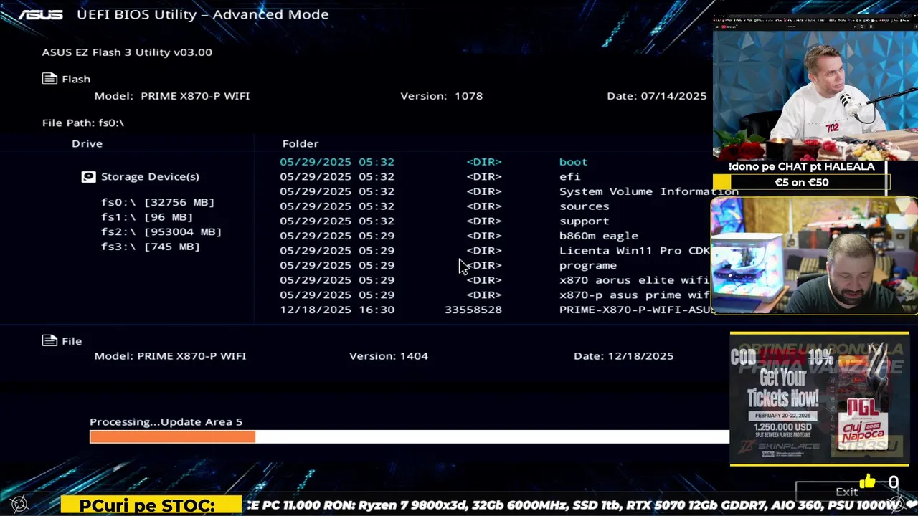Click the file Version: 1404 text

click(389, 356)
